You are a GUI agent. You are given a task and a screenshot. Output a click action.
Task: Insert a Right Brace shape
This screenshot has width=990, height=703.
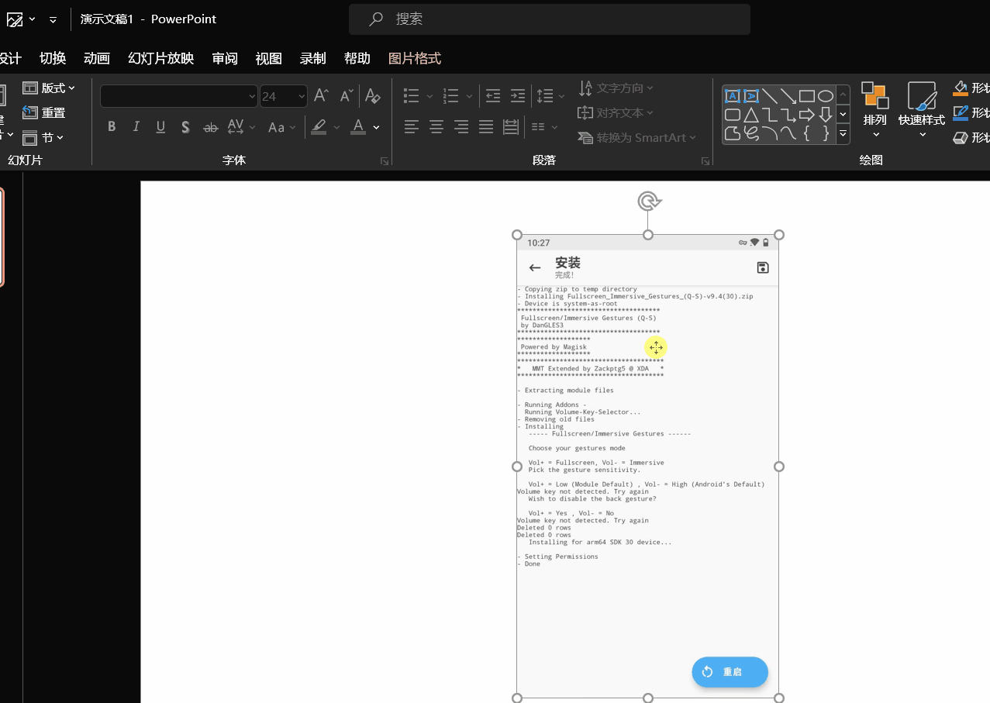[826, 133]
